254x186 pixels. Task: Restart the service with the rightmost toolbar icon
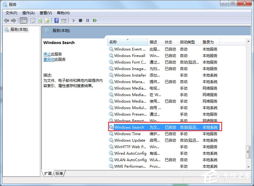[x=95, y=20]
